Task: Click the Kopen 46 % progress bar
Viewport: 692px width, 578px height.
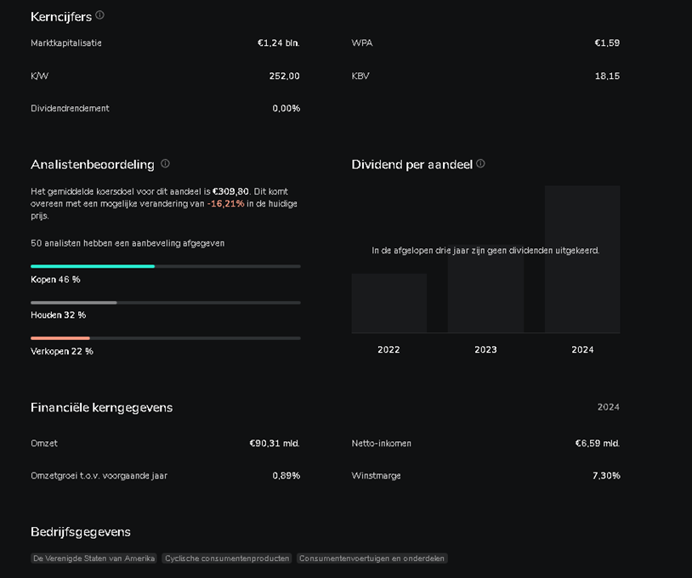Action: click(x=165, y=266)
